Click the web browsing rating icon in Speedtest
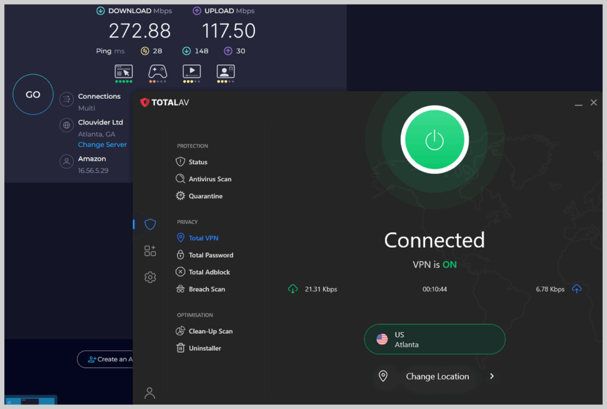 click(124, 74)
